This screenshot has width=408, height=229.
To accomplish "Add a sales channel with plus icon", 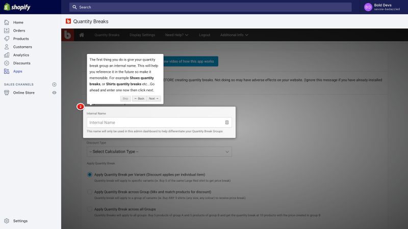I will 54,84.
